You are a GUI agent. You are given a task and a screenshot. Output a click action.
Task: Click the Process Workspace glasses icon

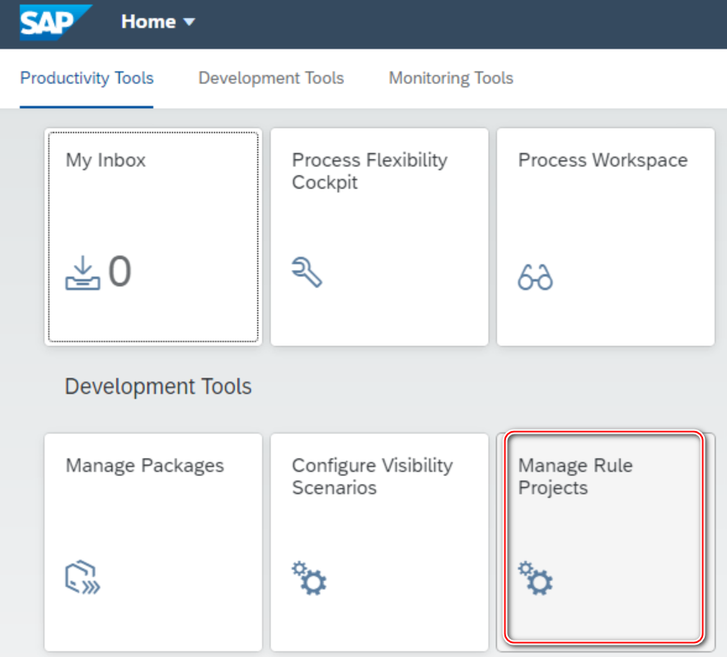(x=535, y=277)
